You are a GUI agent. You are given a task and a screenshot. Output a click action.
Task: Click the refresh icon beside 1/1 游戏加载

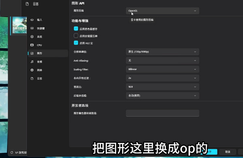click(x=12, y=152)
